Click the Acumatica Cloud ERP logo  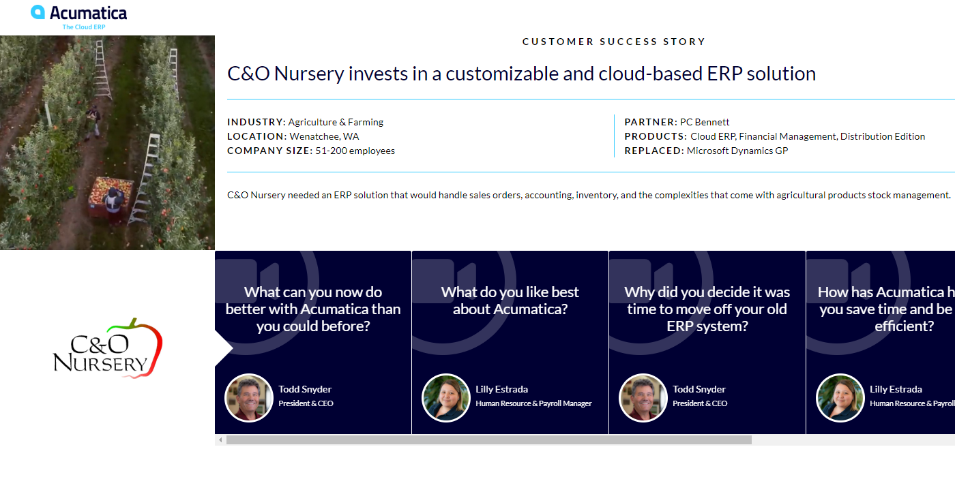click(x=79, y=16)
